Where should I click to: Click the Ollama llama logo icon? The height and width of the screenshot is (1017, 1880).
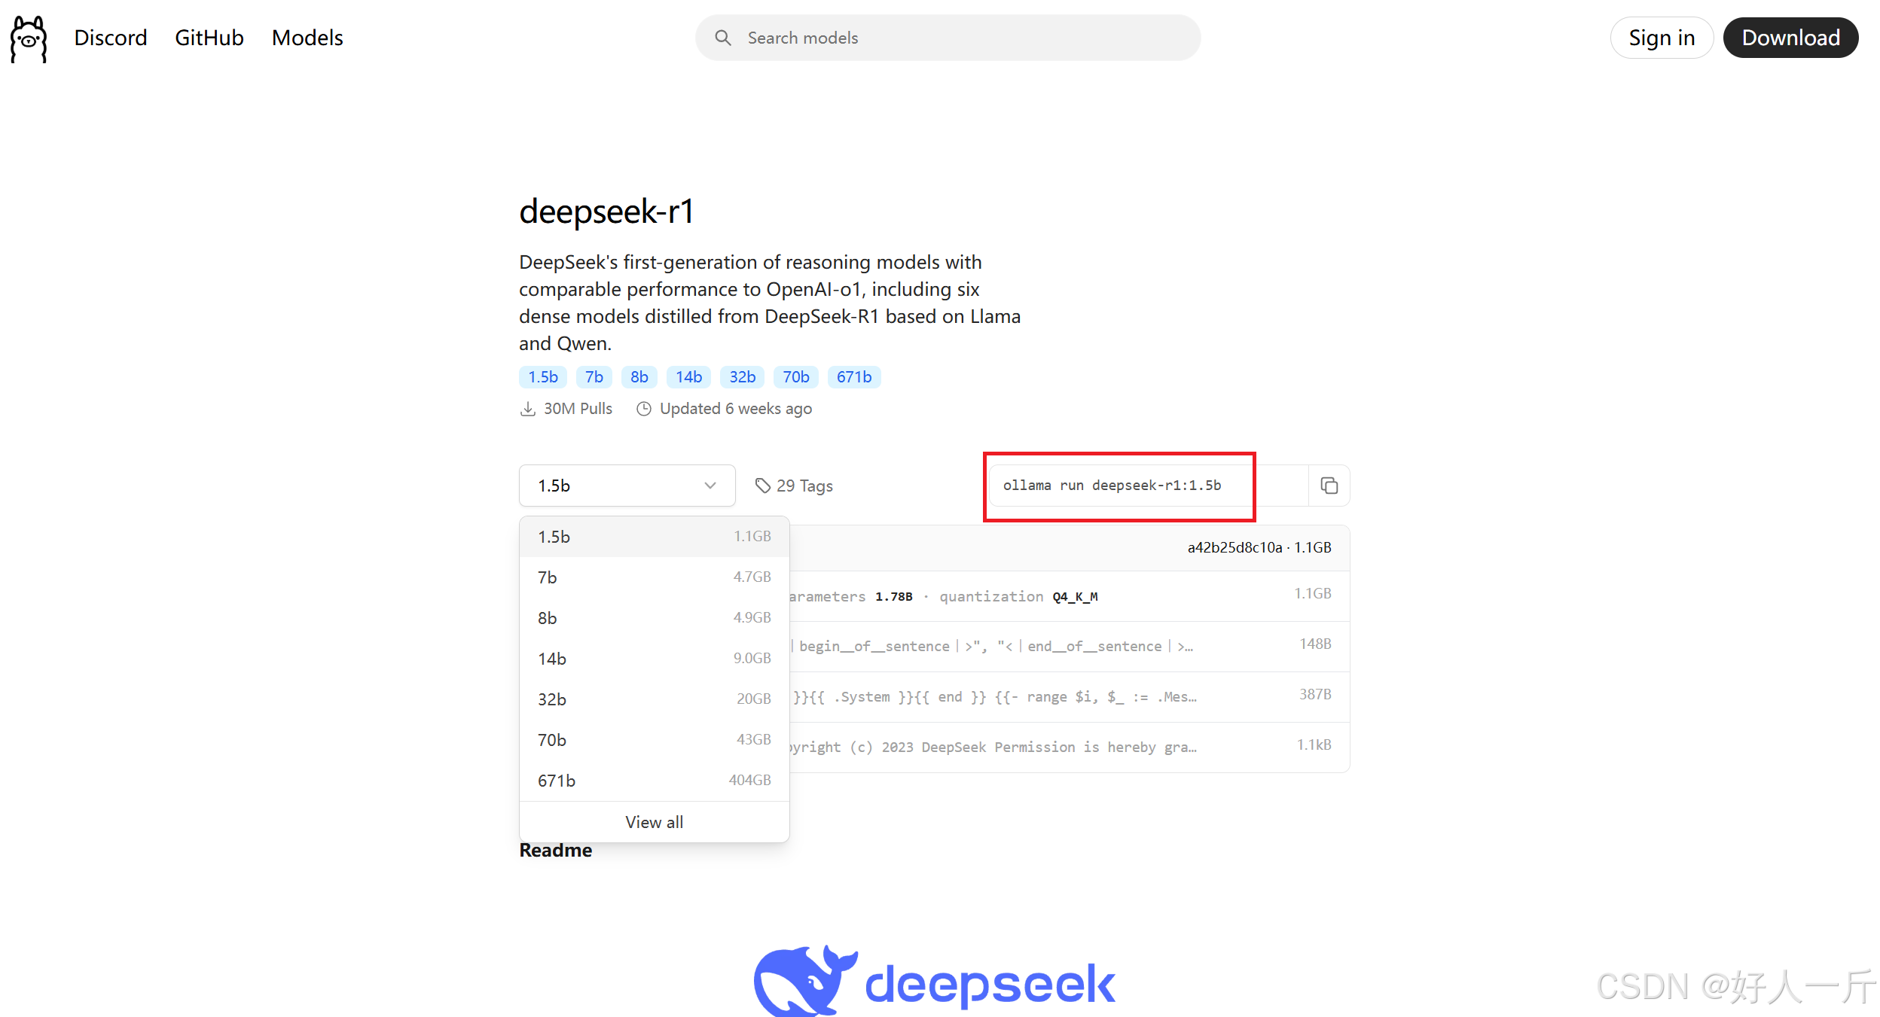(x=29, y=39)
